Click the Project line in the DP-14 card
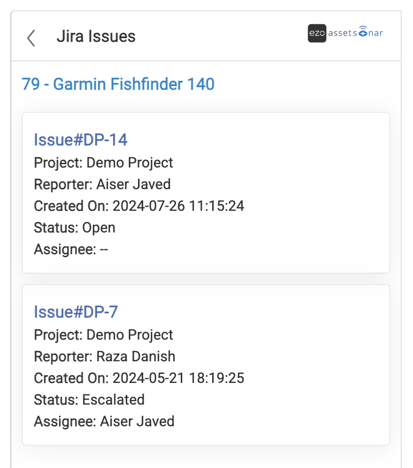The image size is (413, 468). [104, 163]
